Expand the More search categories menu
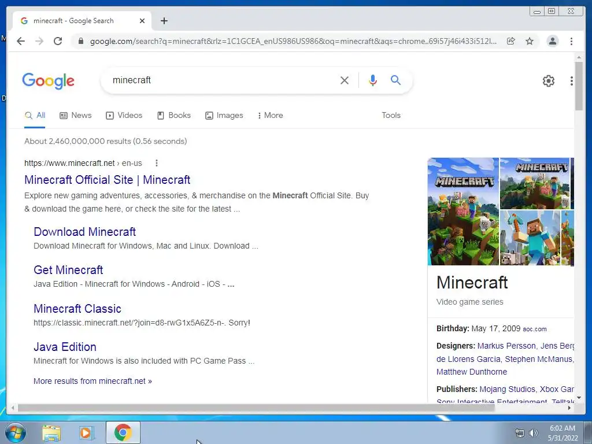 tap(271, 116)
